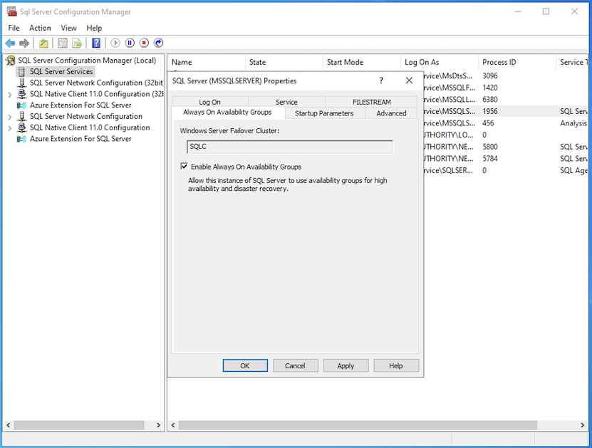
Task: Click the Stop Service toolbar icon
Action: [144, 43]
